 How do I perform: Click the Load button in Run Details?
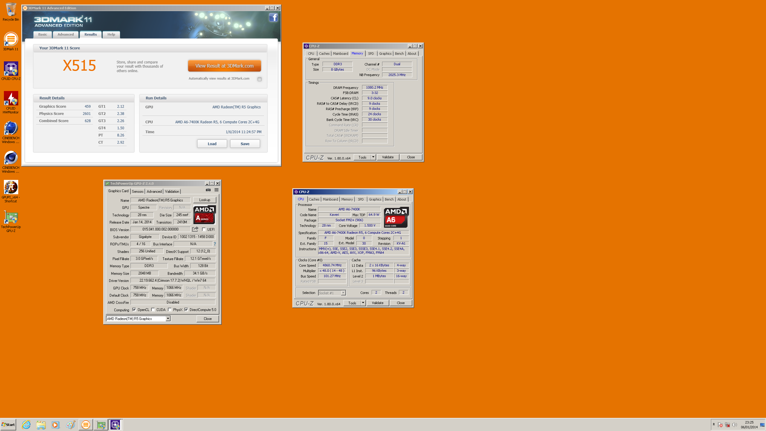(x=212, y=144)
